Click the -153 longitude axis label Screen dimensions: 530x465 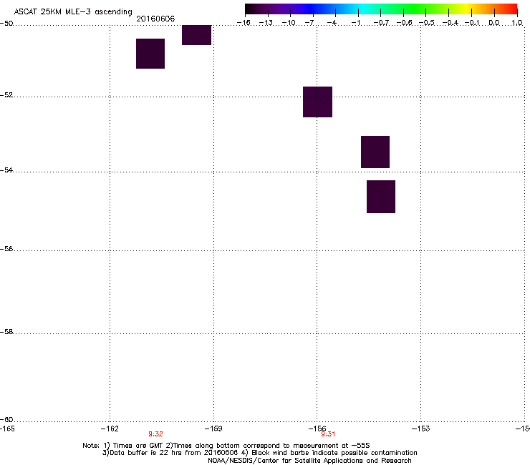coord(421,429)
